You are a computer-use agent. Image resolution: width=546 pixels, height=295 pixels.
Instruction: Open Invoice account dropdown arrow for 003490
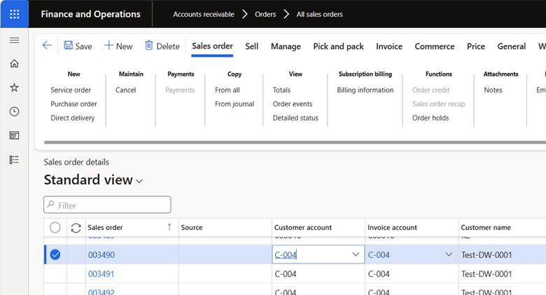449,254
